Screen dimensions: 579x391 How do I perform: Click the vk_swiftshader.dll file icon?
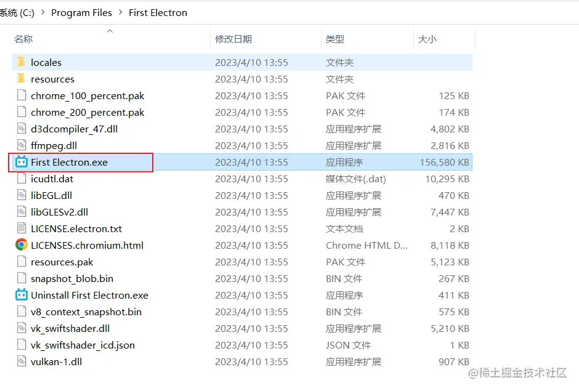click(22, 328)
